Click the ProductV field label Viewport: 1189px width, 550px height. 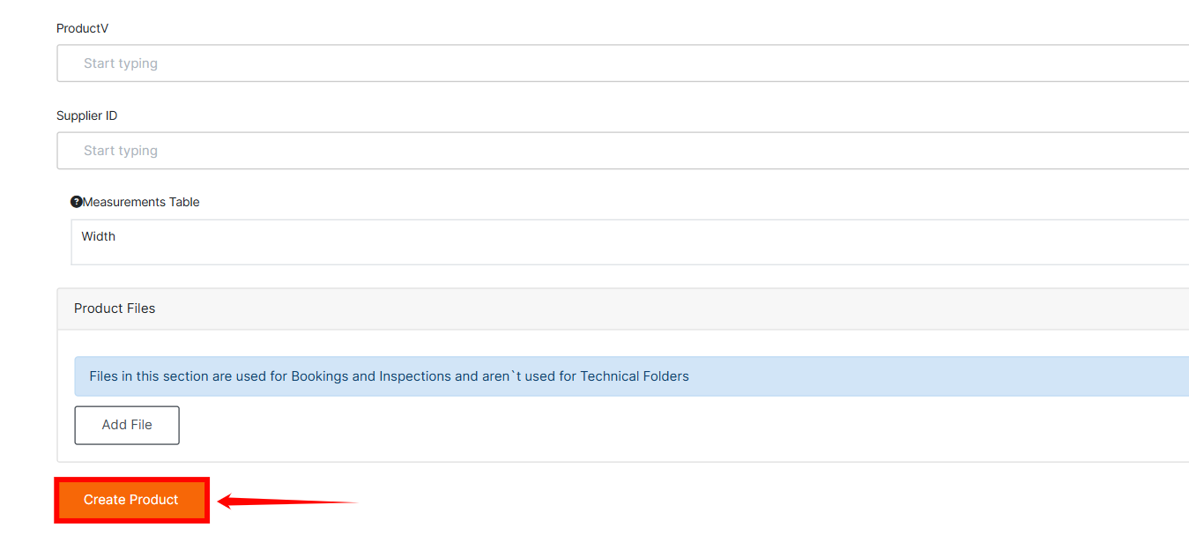coord(83,28)
